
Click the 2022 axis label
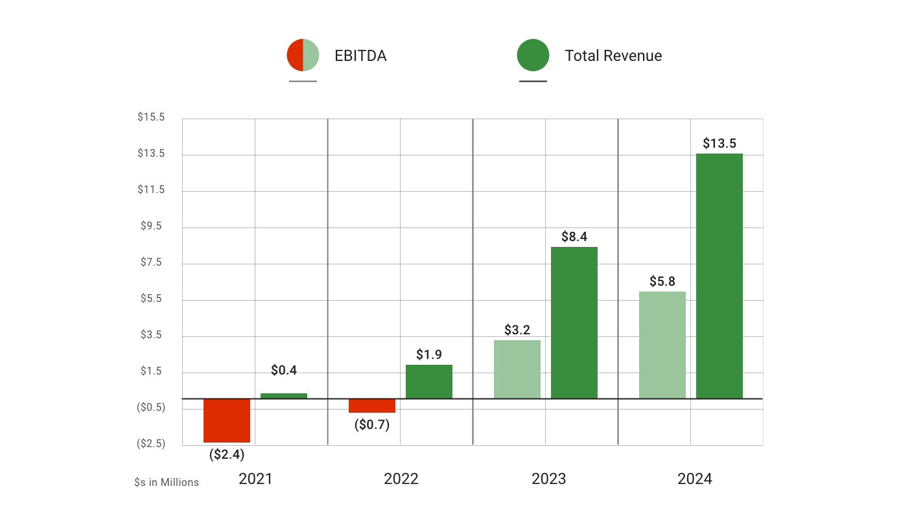pyautogui.click(x=401, y=479)
